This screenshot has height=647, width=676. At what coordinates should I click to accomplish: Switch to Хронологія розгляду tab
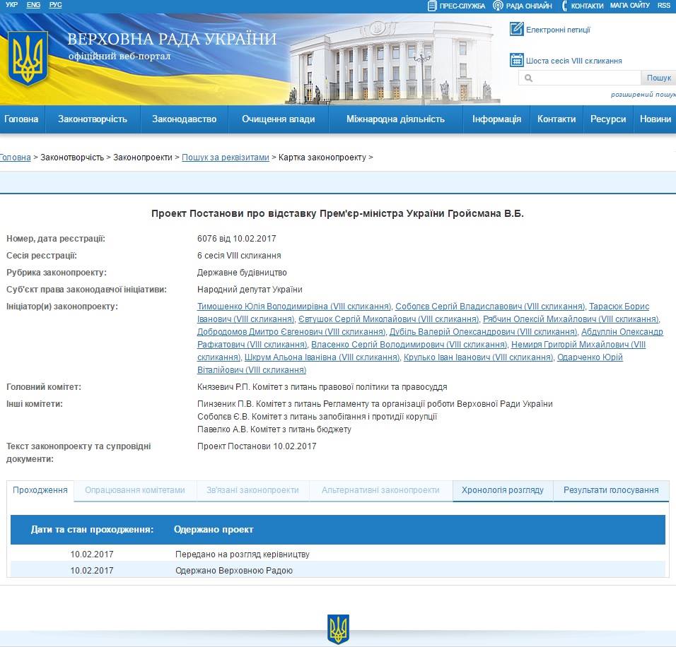(502, 490)
